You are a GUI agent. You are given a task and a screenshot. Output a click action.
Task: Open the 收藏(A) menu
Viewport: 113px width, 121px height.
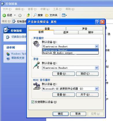point(45,9)
